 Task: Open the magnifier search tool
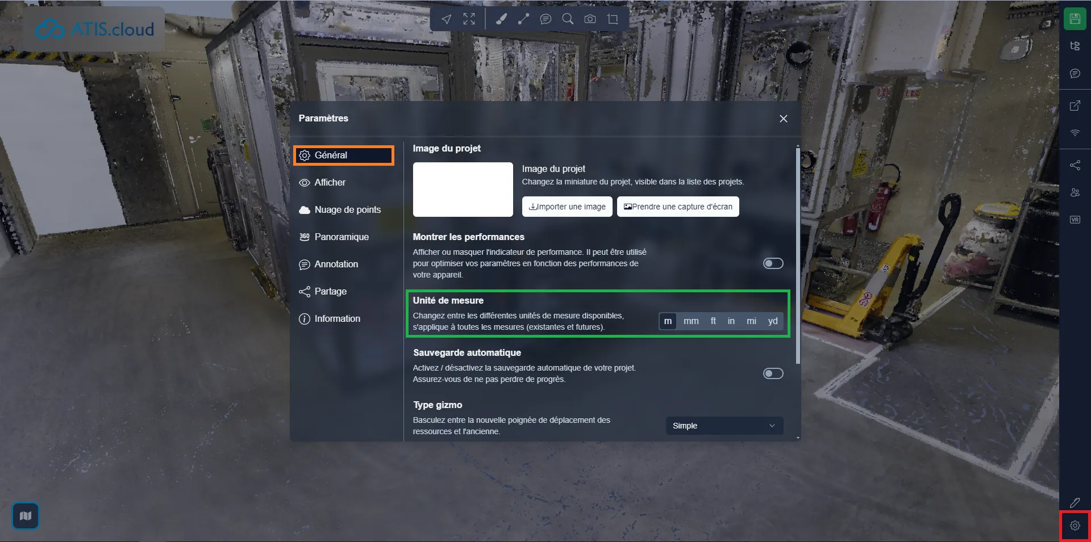click(568, 19)
